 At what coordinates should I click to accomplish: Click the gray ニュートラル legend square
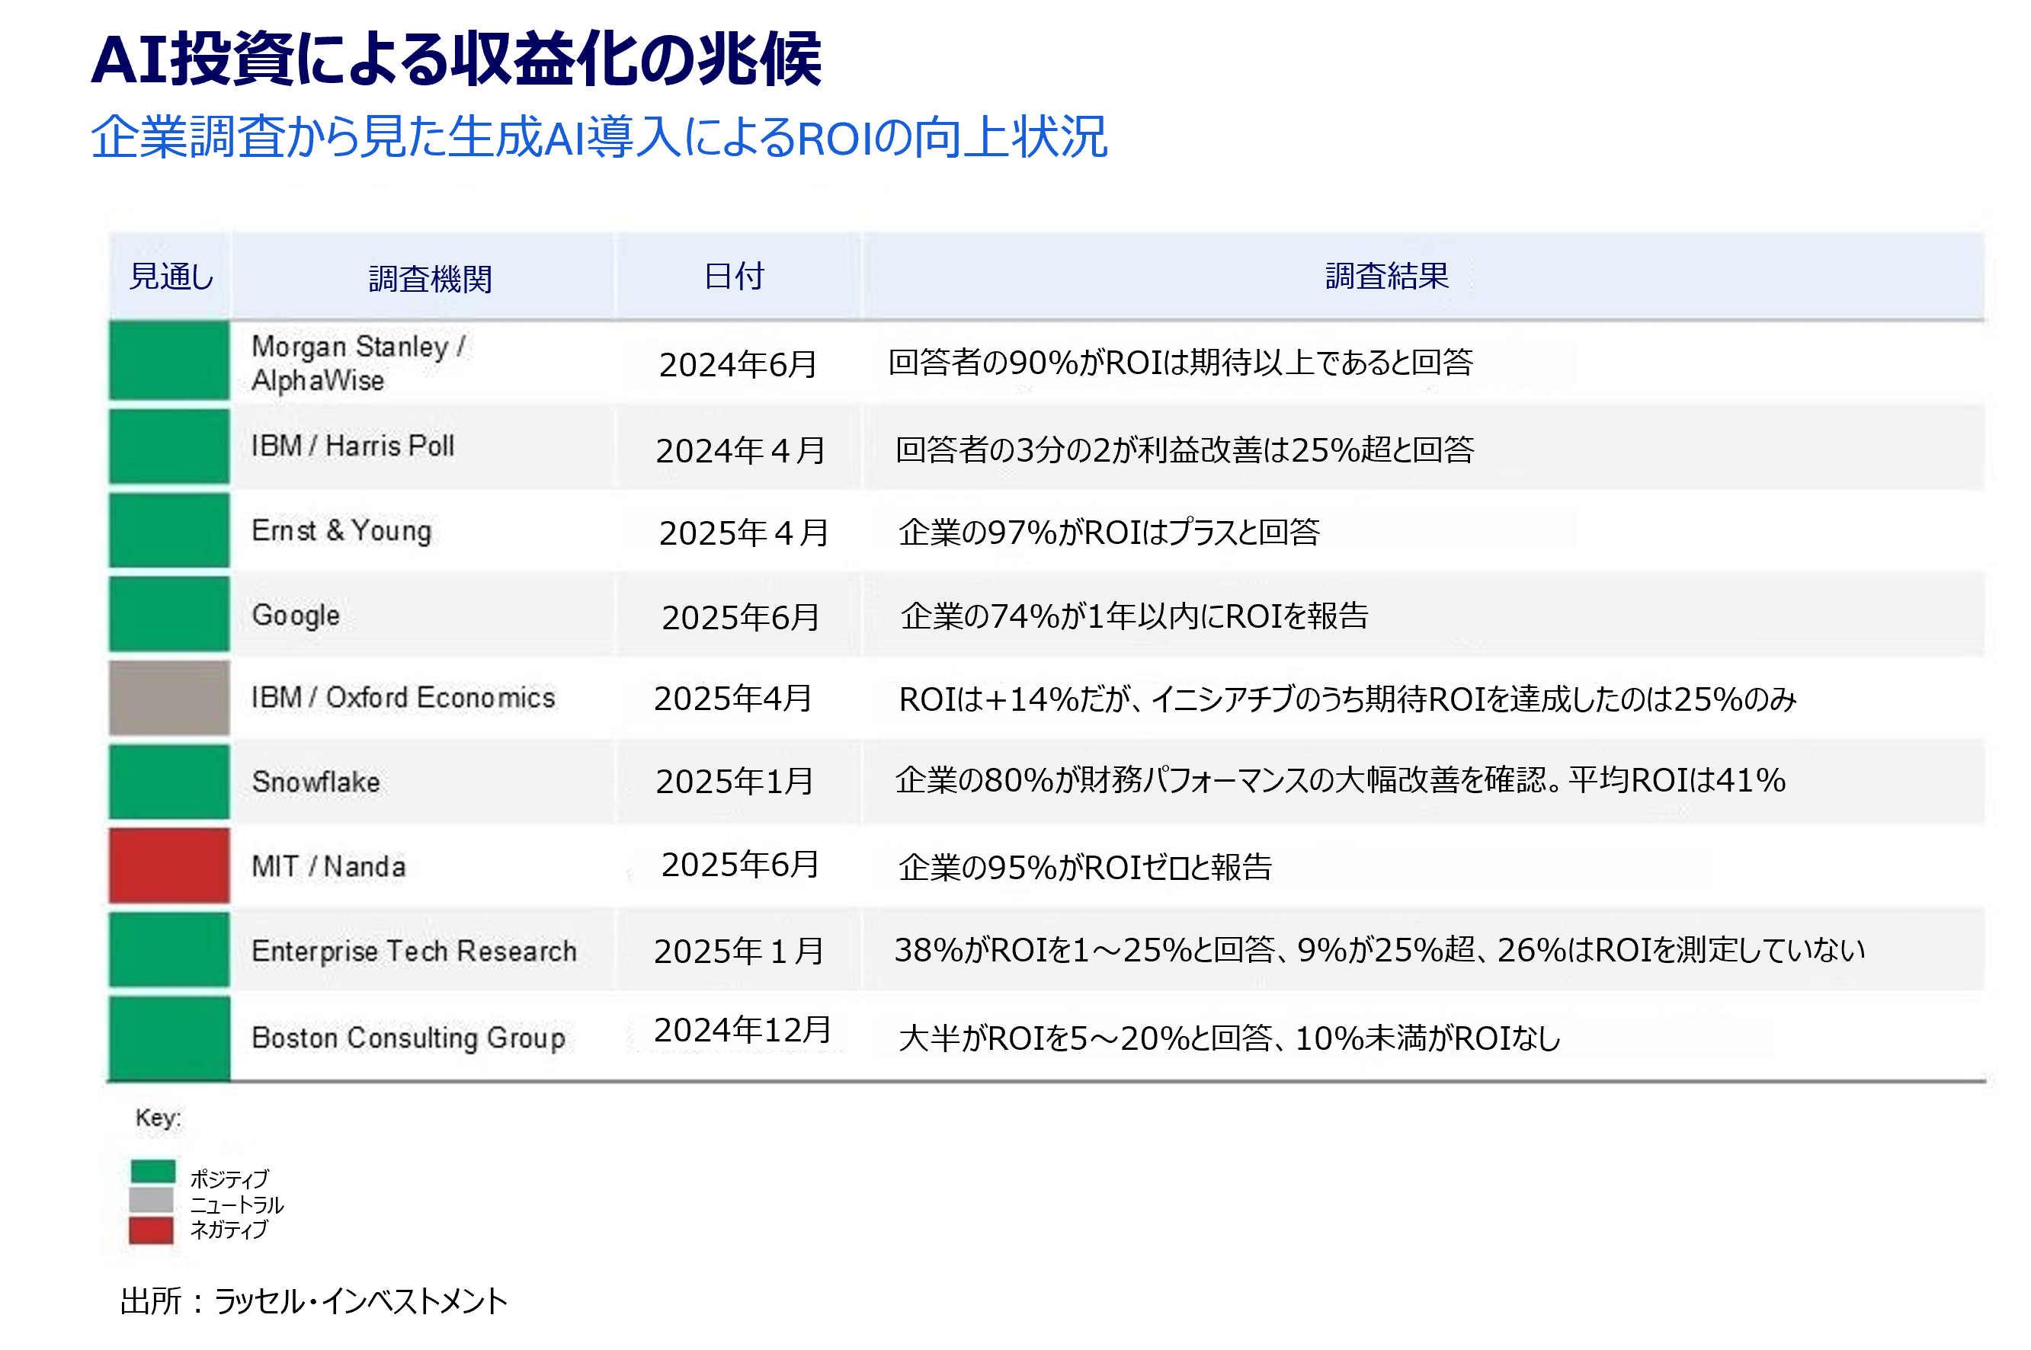pos(151,1200)
